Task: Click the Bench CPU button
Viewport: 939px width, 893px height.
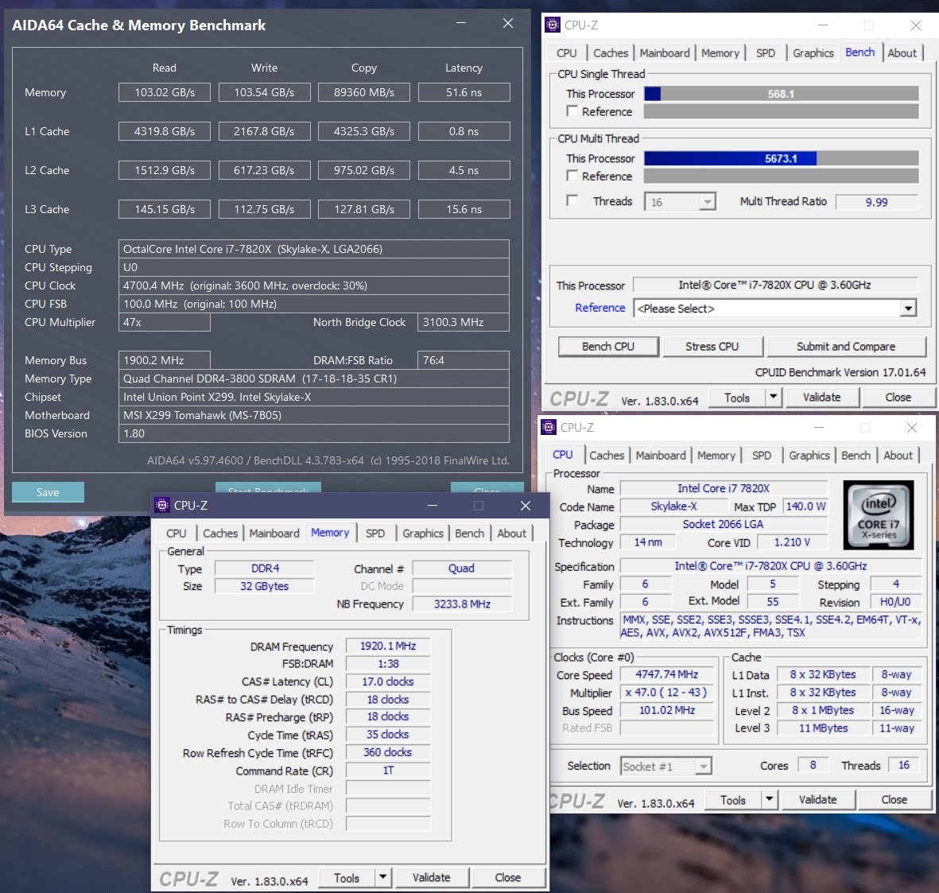Action: point(607,346)
